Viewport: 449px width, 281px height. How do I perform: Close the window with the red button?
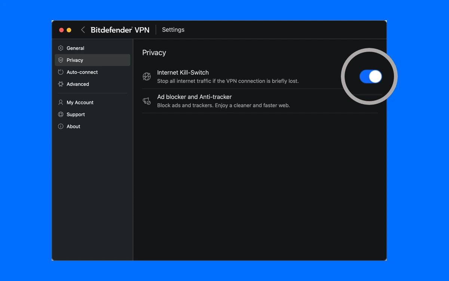tap(61, 30)
